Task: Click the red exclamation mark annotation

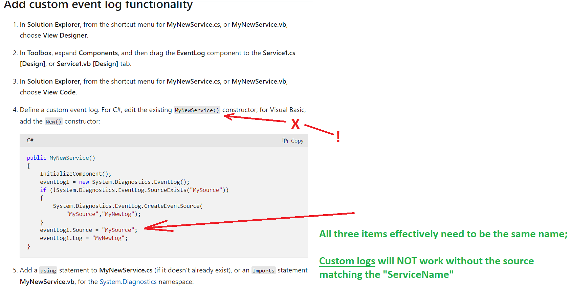Action: (338, 137)
